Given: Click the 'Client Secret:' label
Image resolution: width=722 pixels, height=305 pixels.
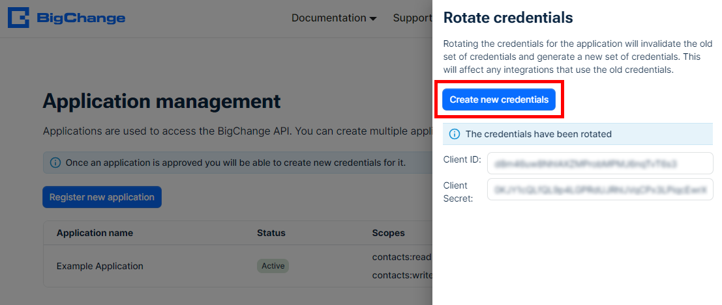Looking at the screenshot, I should pyautogui.click(x=458, y=192).
